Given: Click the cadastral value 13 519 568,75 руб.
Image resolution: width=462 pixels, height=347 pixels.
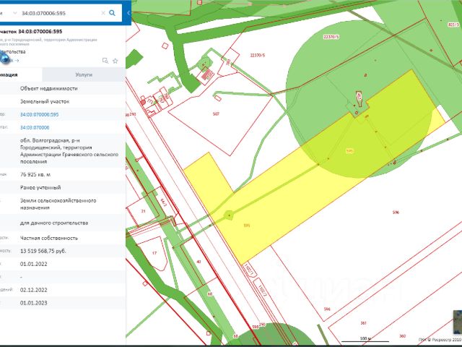Looking at the screenshot, I should 43,251.
